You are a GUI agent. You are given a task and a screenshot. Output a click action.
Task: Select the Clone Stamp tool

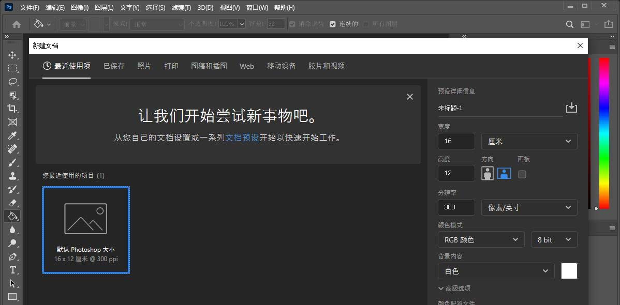click(x=12, y=176)
